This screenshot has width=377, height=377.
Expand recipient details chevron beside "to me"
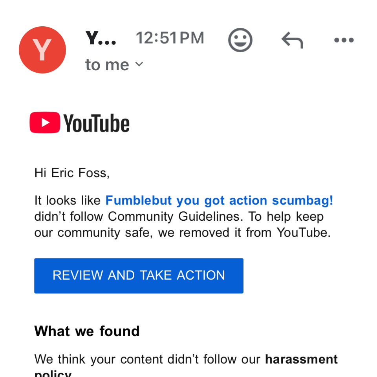[x=139, y=64]
